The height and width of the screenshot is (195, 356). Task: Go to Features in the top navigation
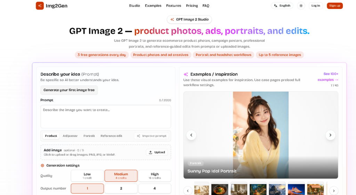click(x=173, y=6)
